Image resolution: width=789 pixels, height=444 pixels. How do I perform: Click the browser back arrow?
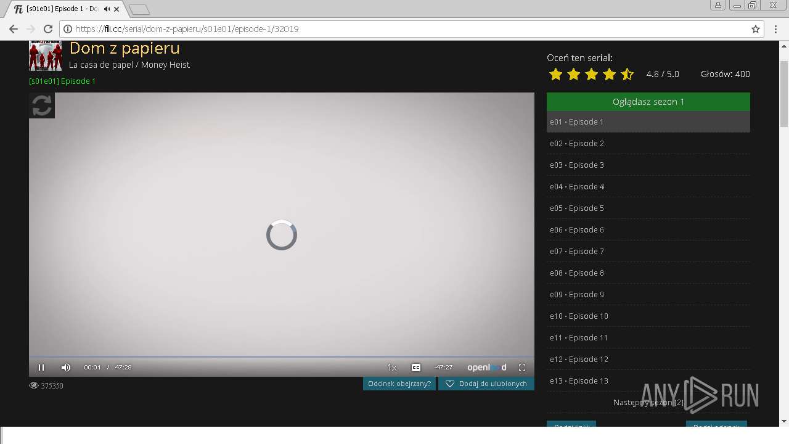point(14,29)
